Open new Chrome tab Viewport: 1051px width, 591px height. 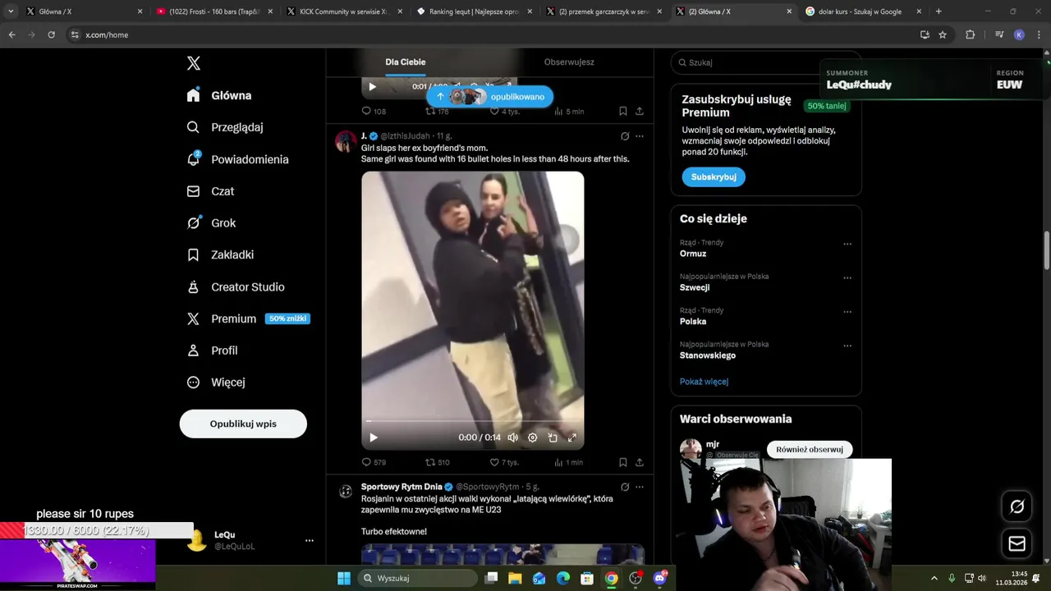pyautogui.click(x=939, y=11)
